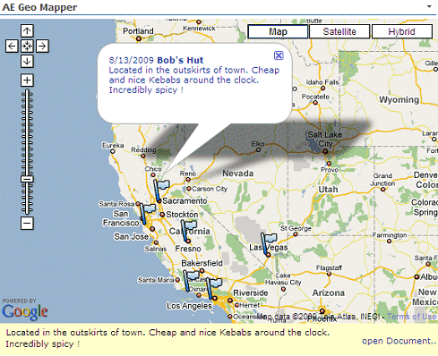Click the Carson City label
Viewport: 438px width, 356px height.
[210, 189]
